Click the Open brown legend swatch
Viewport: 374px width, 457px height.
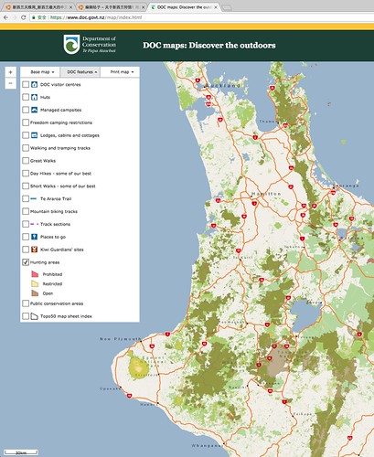(x=35, y=293)
